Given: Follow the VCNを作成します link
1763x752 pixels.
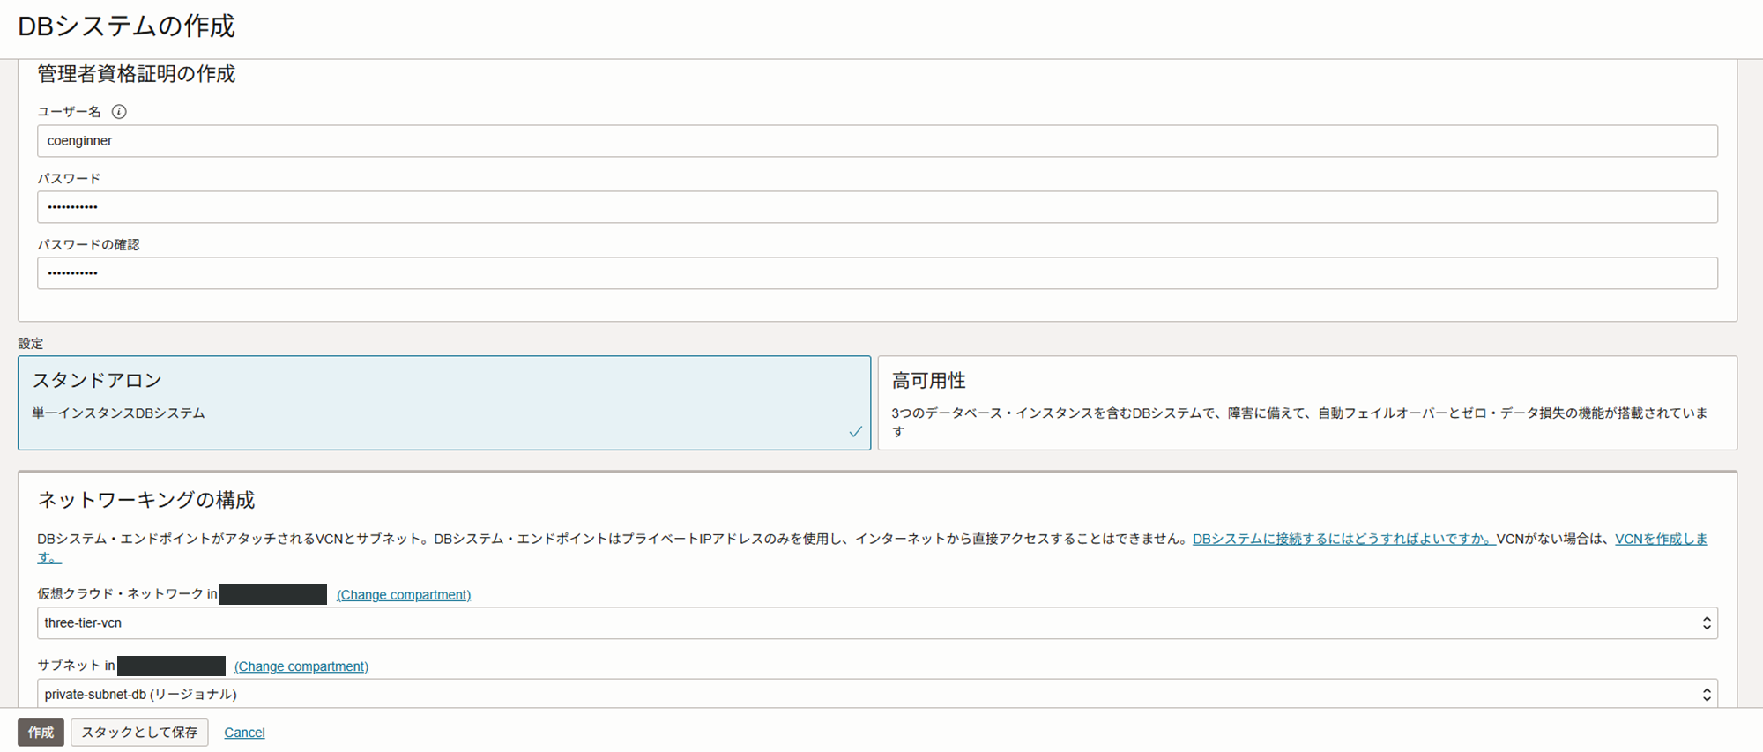Looking at the screenshot, I should point(1661,539).
